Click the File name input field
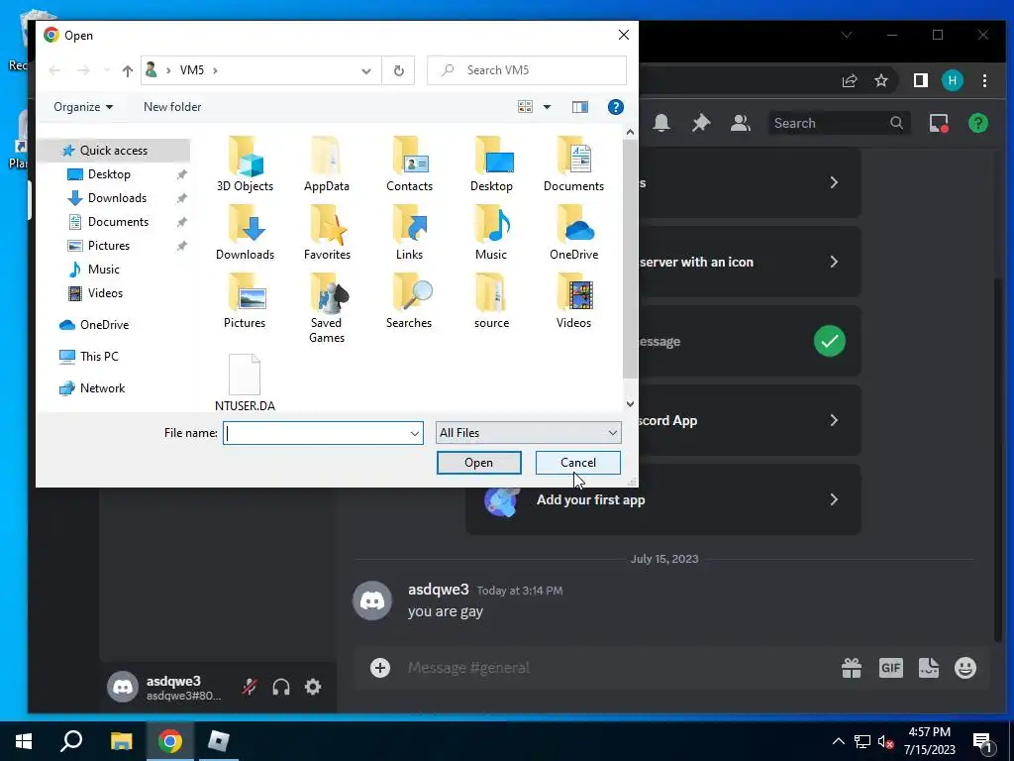The image size is (1014, 761). [317, 433]
